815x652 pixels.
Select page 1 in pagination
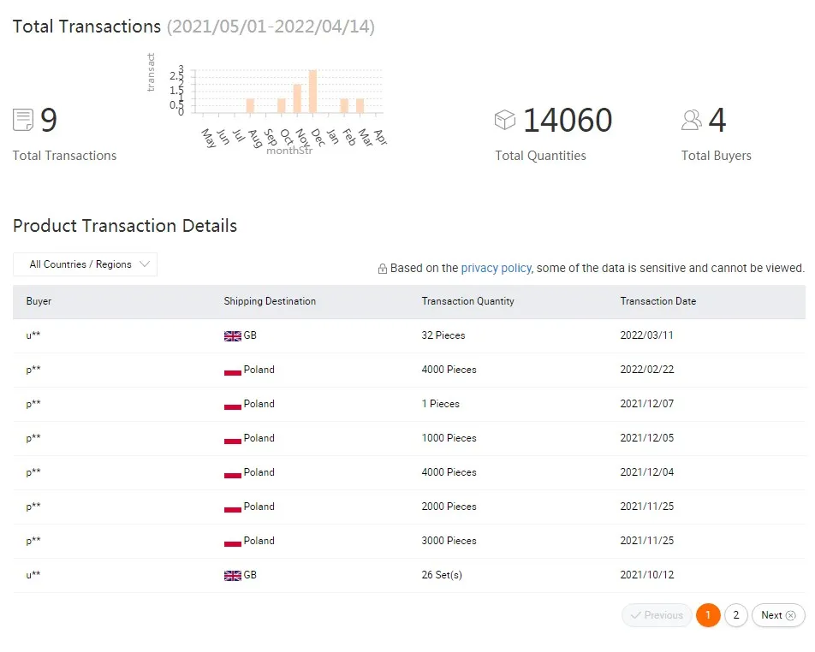coord(708,615)
